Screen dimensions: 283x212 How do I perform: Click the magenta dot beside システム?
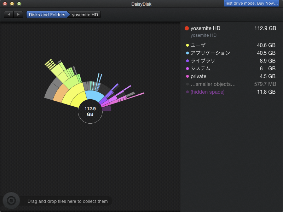point(187,69)
